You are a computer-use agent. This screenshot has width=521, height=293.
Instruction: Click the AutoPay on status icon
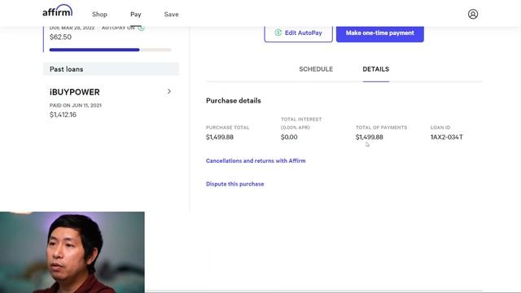141,28
